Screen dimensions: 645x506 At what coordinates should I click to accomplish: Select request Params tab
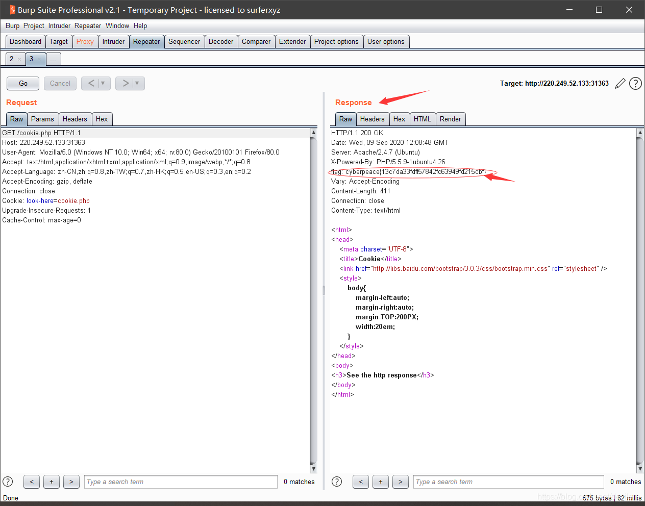42,119
